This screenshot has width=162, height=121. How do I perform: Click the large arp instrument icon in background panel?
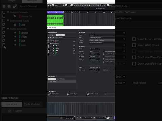(15, 25)
